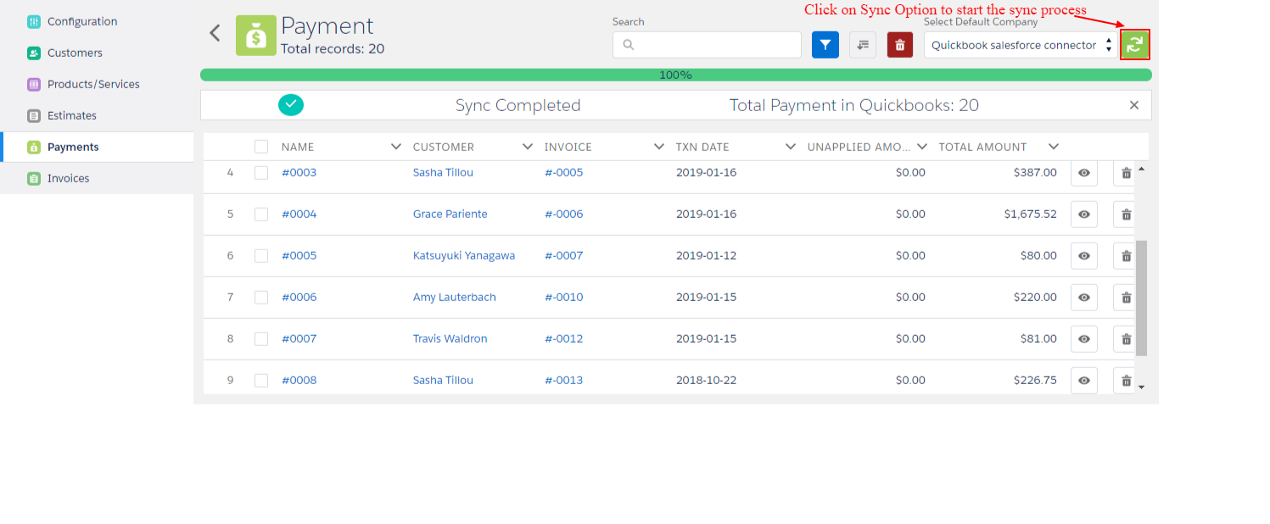Open the NAME column dropdown arrow
The image size is (1270, 524).
(396, 147)
